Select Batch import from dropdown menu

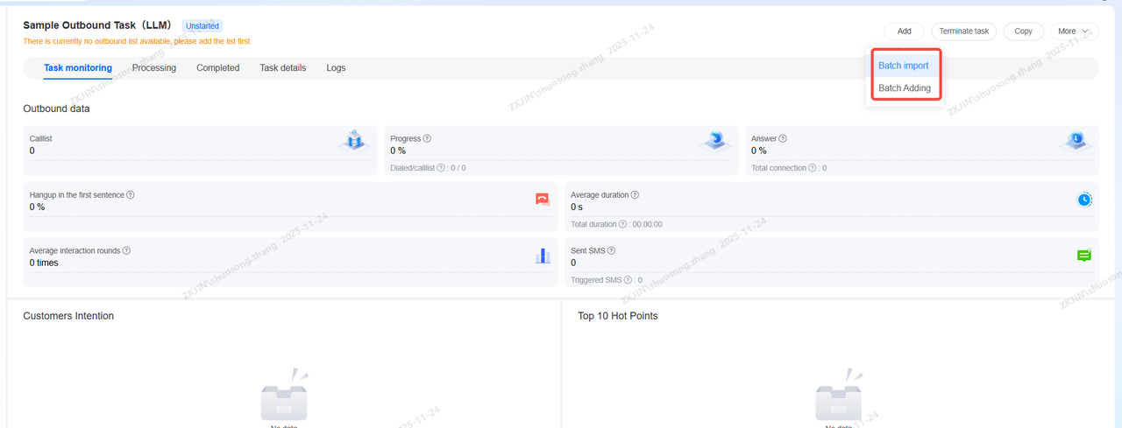(903, 66)
